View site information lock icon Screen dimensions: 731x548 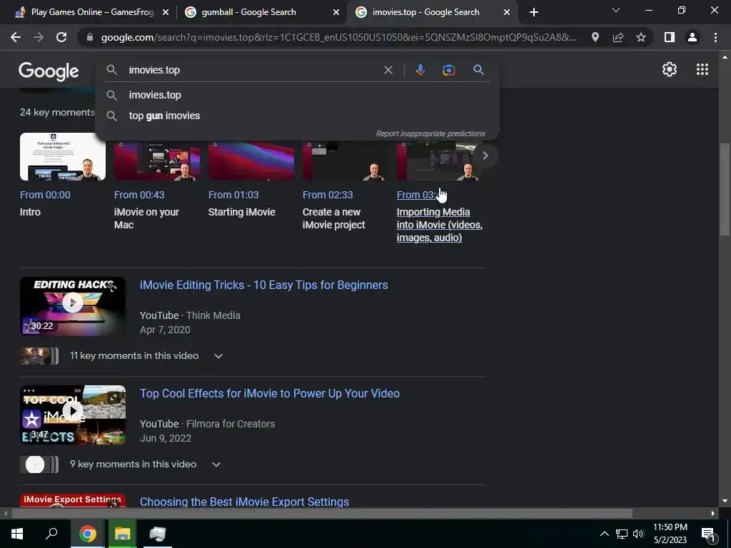click(90, 37)
